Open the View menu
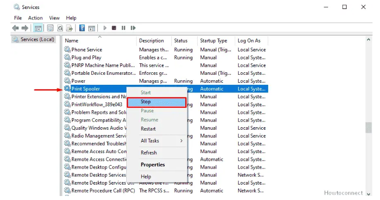Viewport: 380px width, 200px height. (54, 18)
